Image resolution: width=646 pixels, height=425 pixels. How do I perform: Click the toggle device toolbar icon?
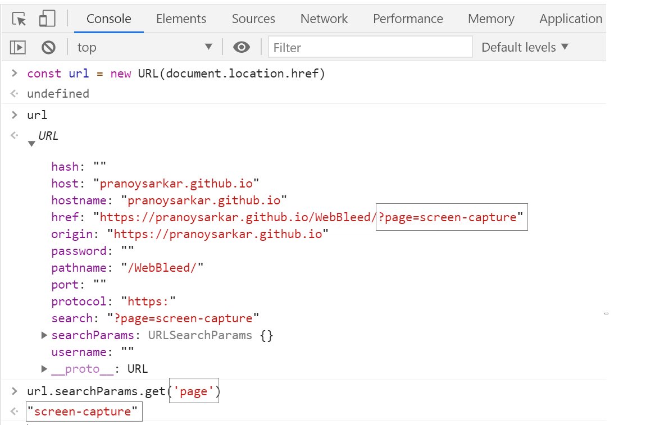[46, 17]
